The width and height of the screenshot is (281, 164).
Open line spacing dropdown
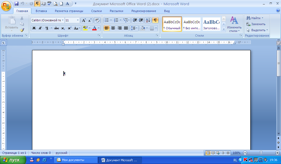(134, 28)
